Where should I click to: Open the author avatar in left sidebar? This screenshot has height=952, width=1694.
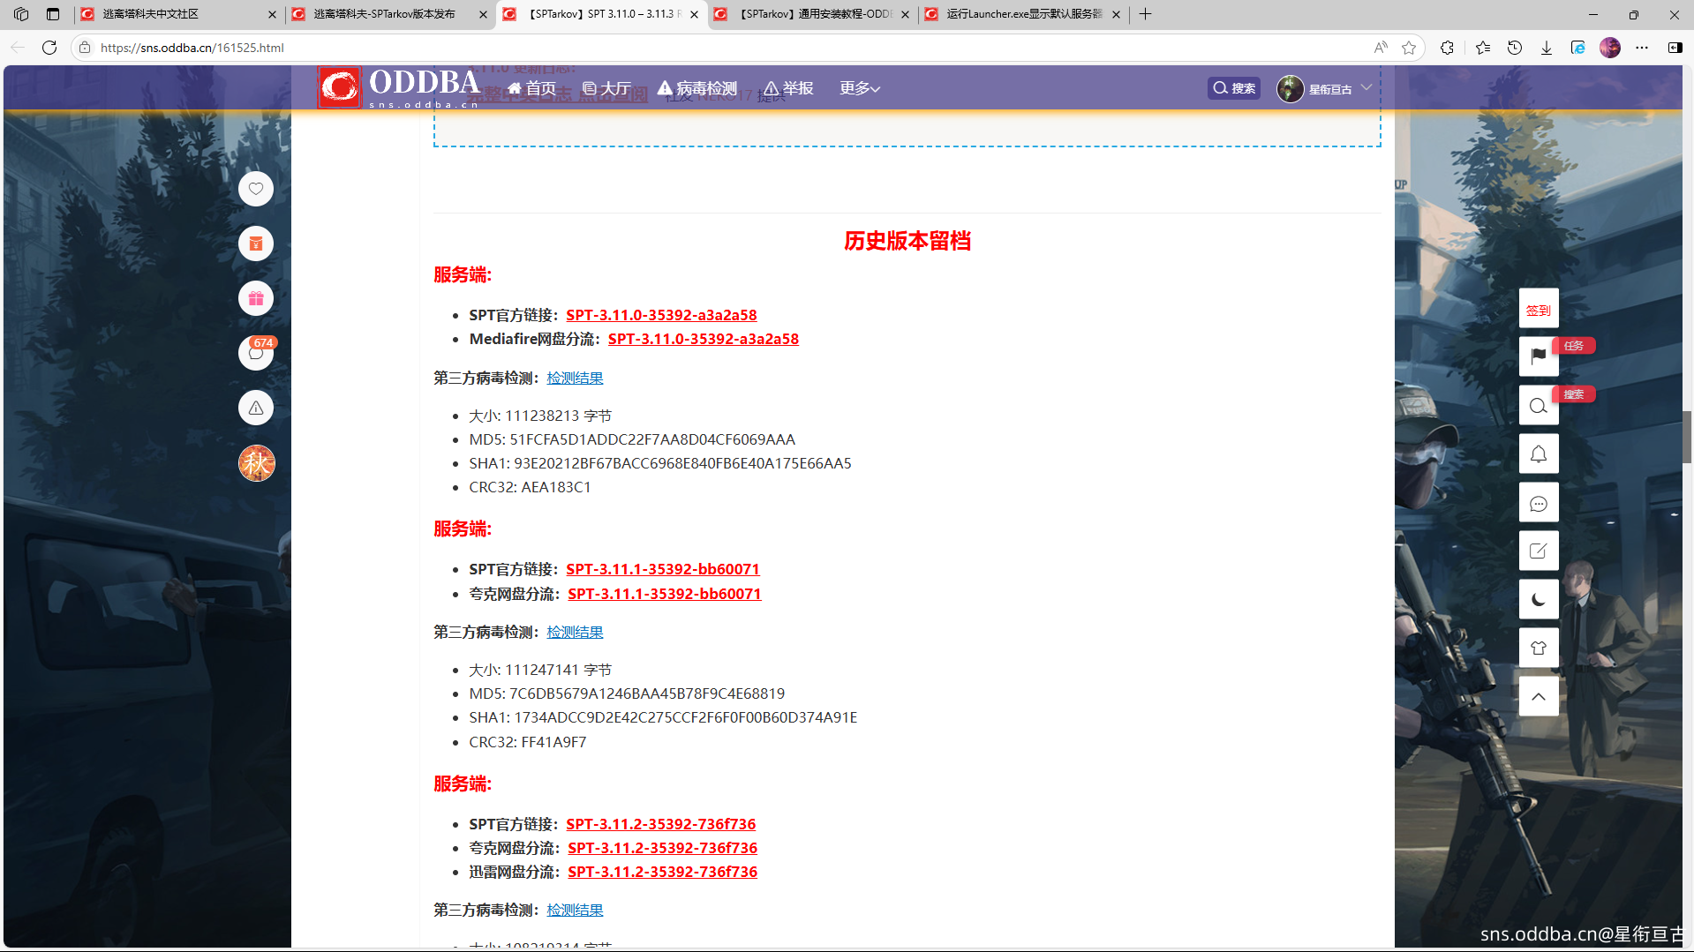[257, 463]
